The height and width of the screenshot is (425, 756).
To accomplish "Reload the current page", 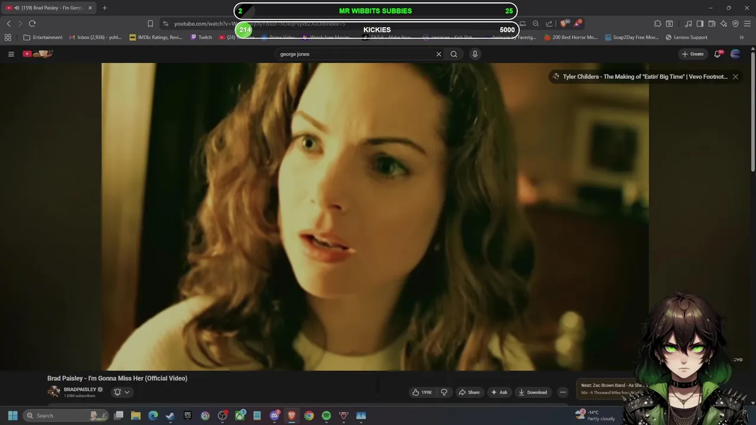I will 32,24.
